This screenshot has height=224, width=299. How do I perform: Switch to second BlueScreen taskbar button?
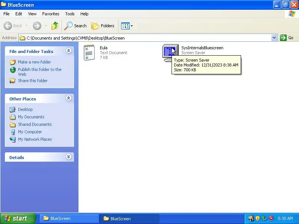(129, 218)
